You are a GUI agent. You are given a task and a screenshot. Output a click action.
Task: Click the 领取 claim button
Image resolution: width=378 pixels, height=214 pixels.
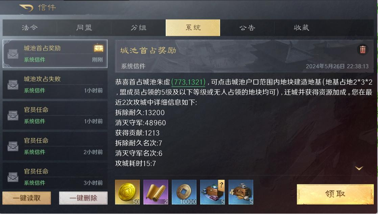pyautogui.click(x=335, y=194)
